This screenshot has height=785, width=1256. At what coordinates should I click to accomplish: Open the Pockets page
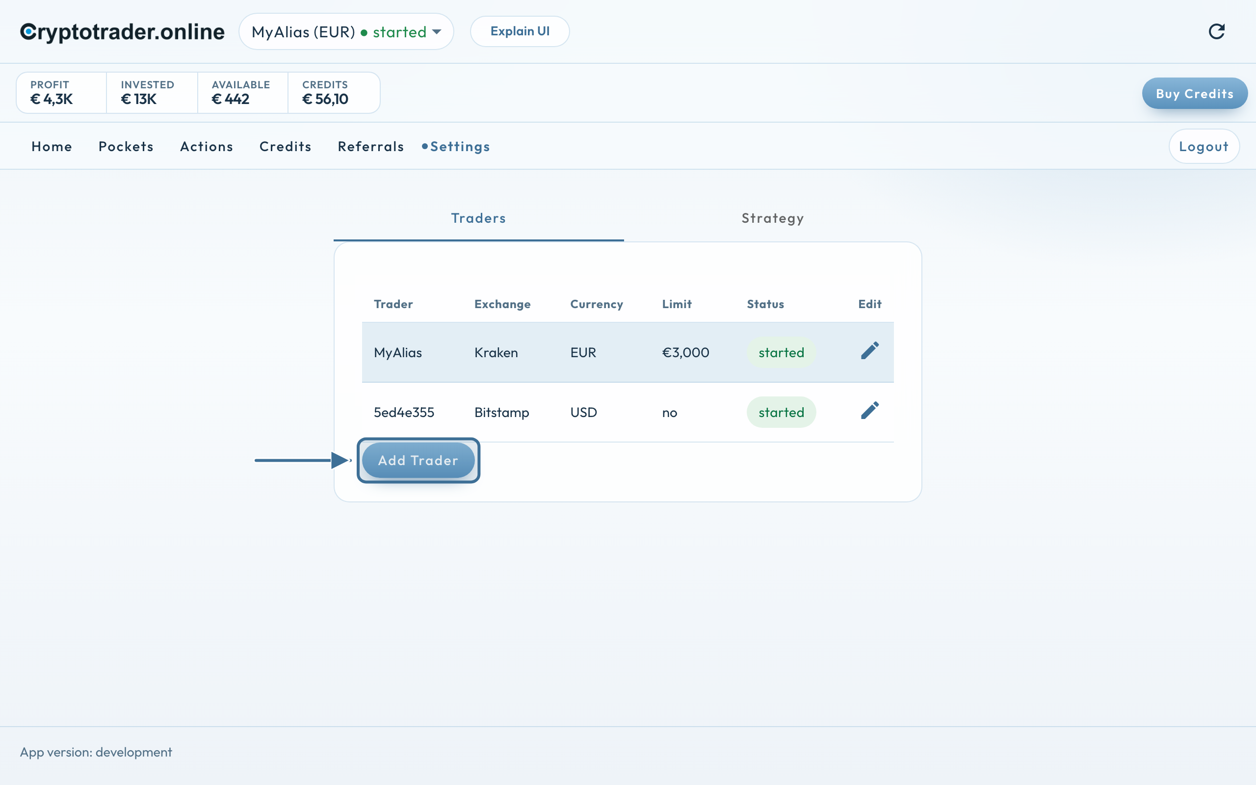coord(126,146)
